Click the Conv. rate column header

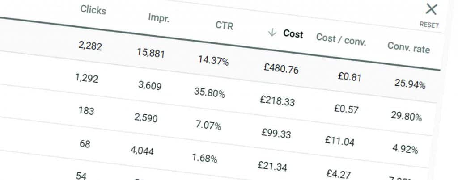409,47
